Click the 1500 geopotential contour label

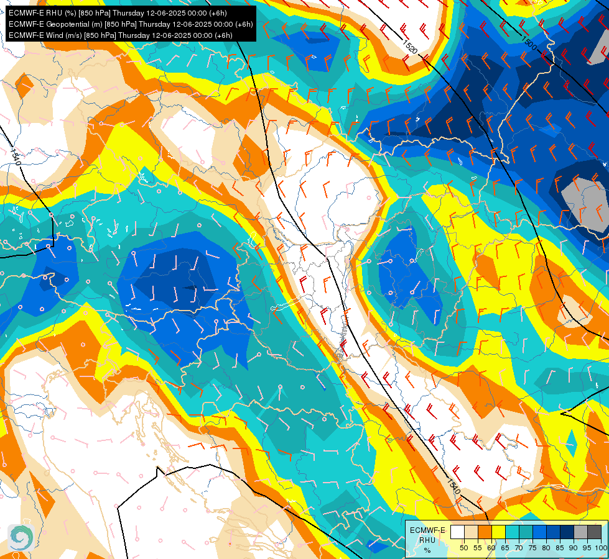point(529,43)
